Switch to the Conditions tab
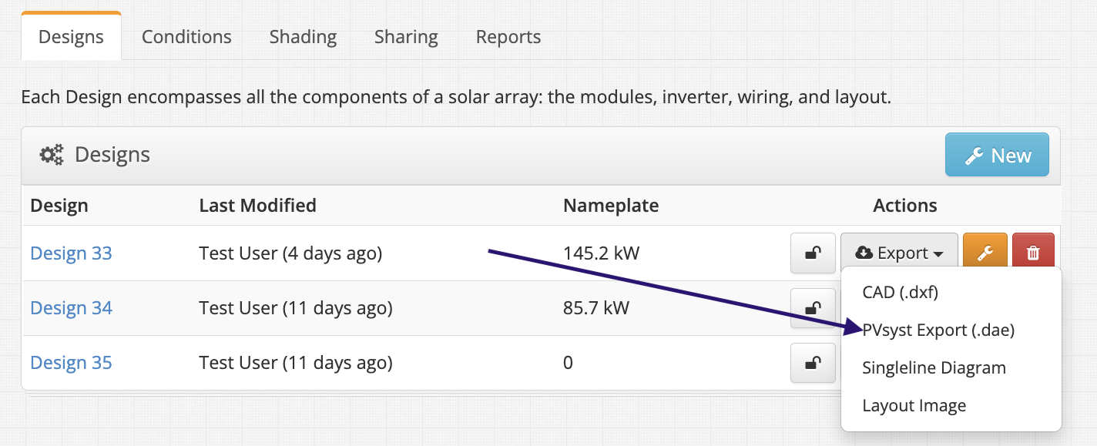The width and height of the screenshot is (1097, 446). pos(186,37)
